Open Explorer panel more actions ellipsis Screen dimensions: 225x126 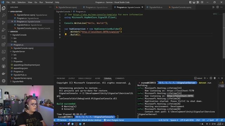click(x=50, y=7)
